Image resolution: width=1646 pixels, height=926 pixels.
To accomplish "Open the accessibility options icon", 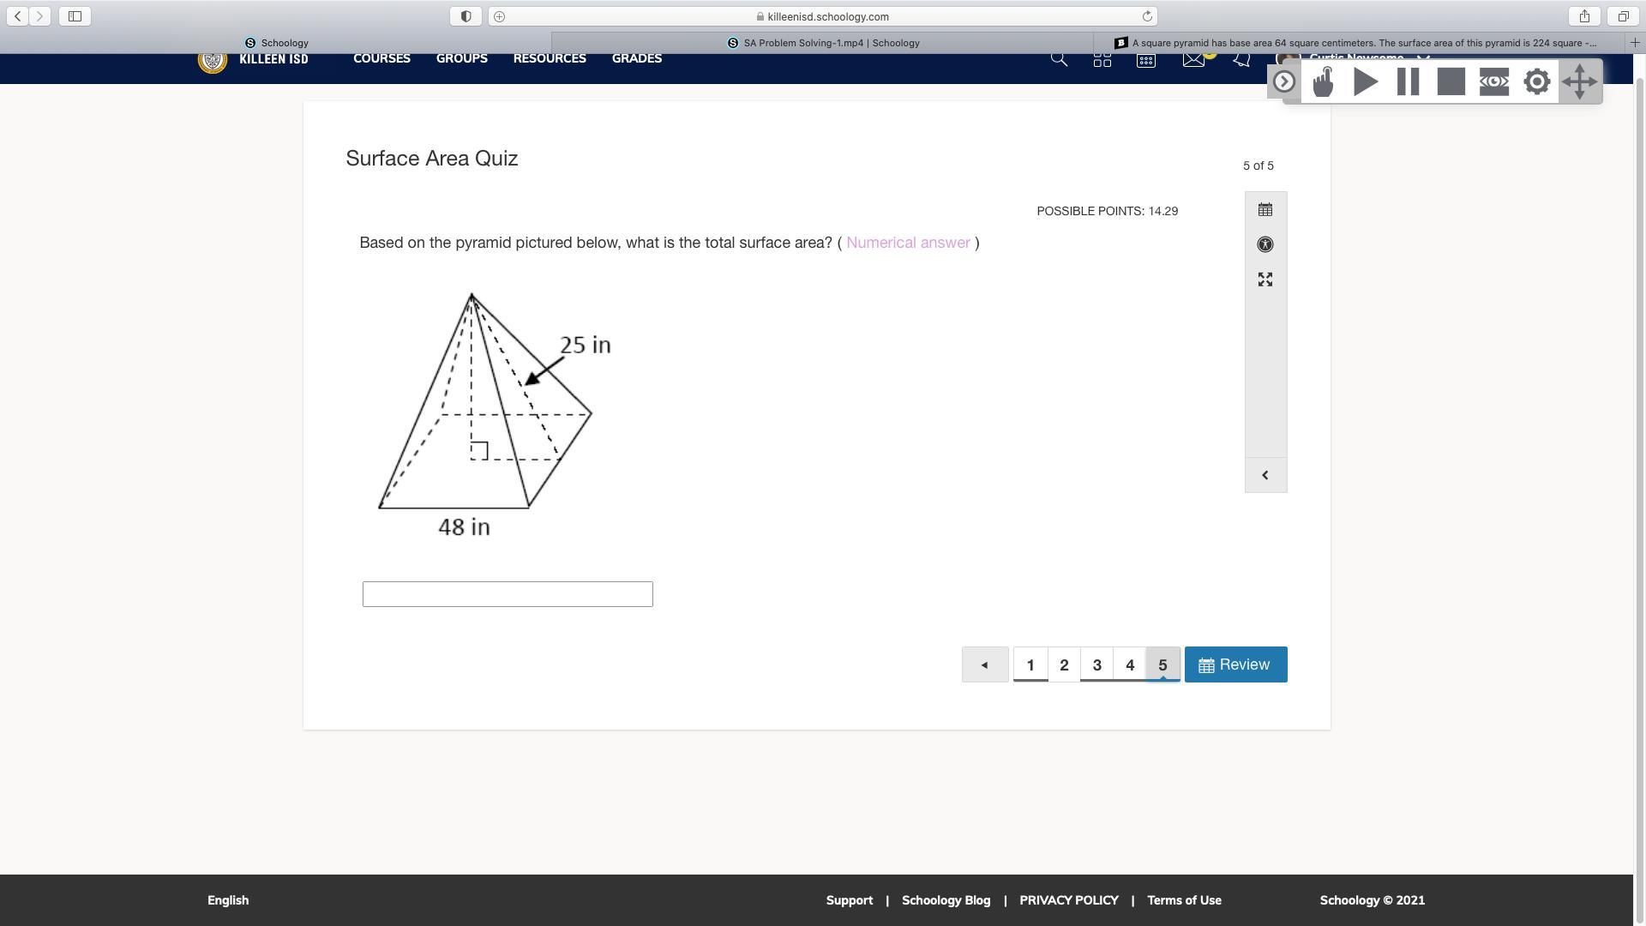I will pyautogui.click(x=1265, y=245).
